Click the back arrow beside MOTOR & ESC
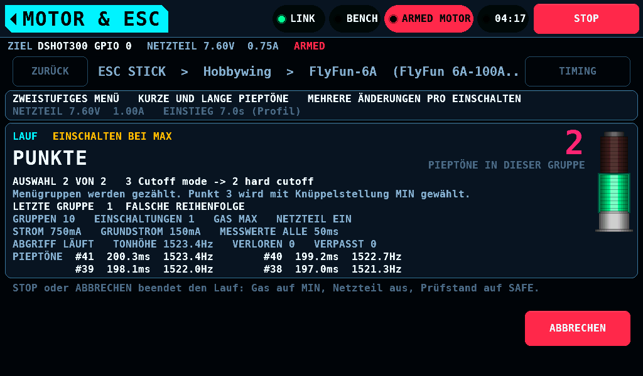This screenshot has width=643, height=376. click(x=14, y=19)
